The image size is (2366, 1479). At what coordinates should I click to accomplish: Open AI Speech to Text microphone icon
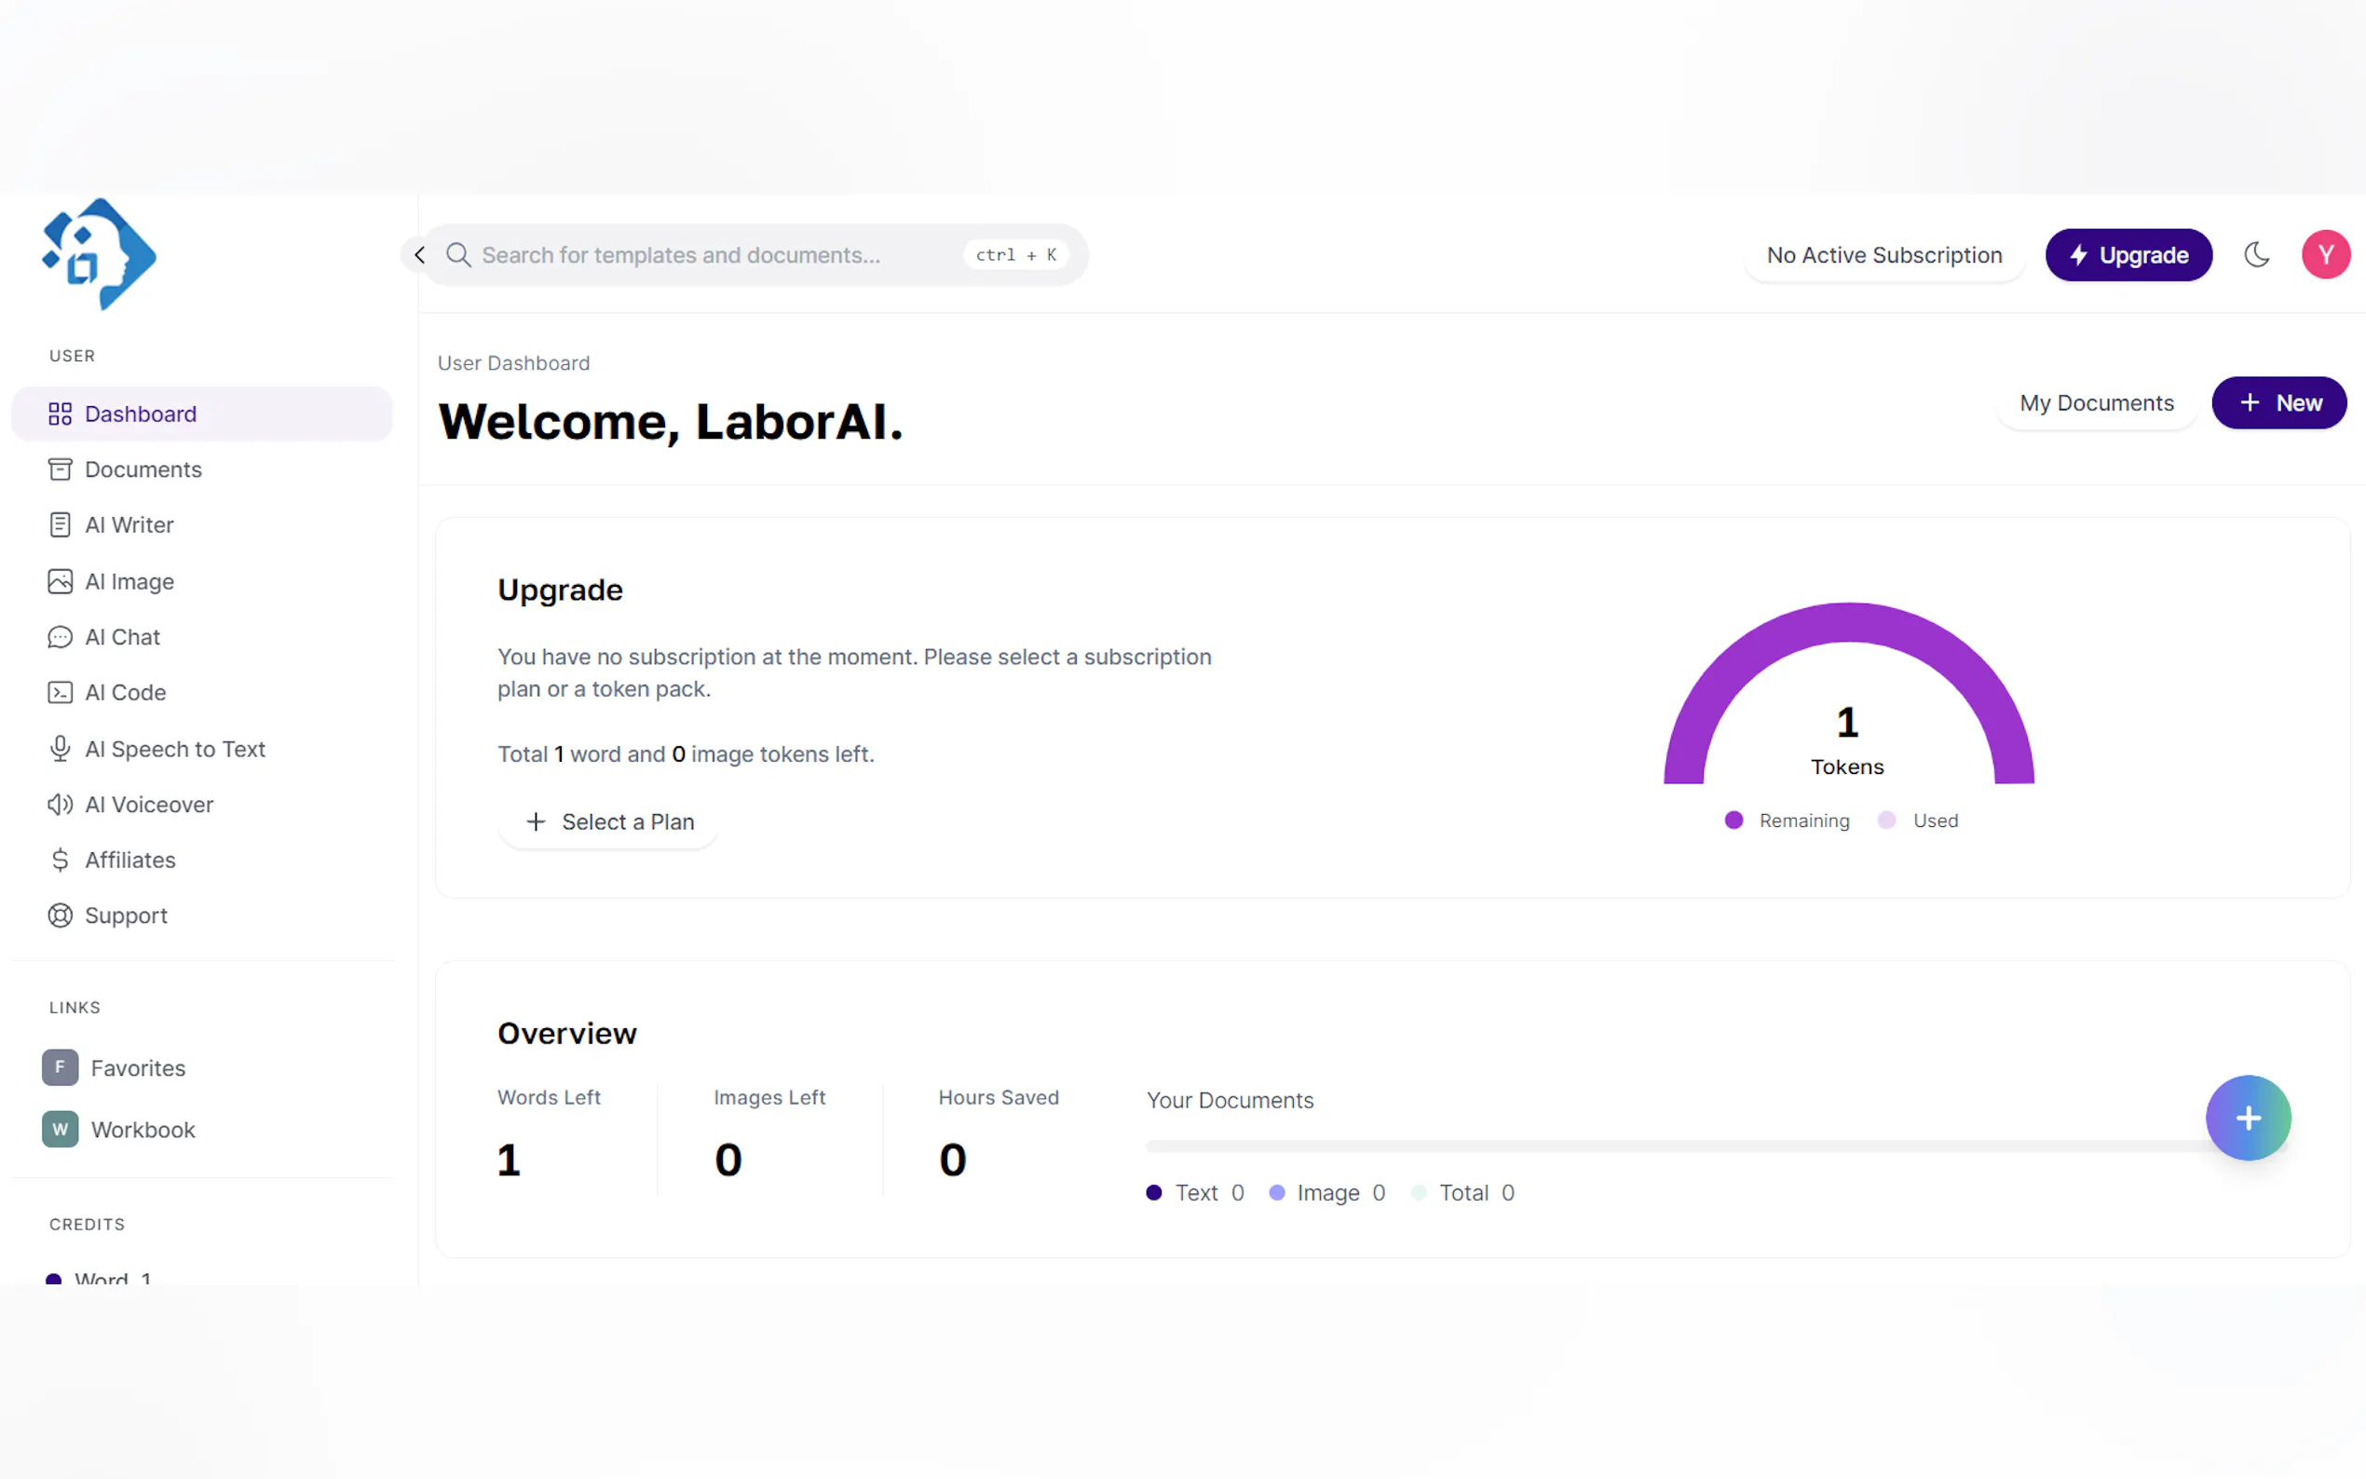60,748
